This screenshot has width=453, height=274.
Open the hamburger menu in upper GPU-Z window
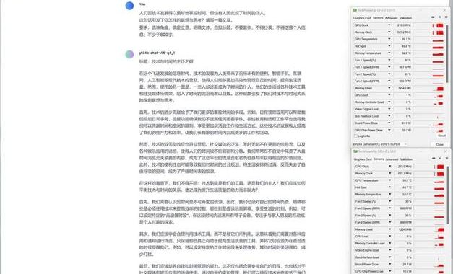click(446, 17)
